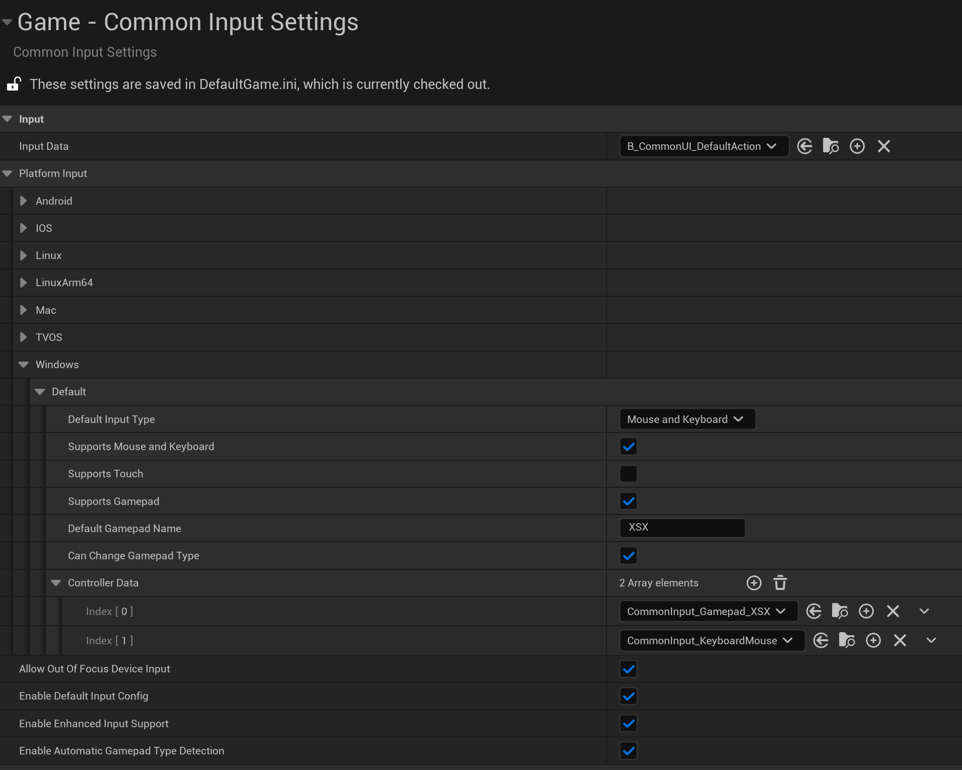Collapse Game - Common Input Settings header
Image resolution: width=962 pixels, height=770 pixels.
tap(7, 22)
